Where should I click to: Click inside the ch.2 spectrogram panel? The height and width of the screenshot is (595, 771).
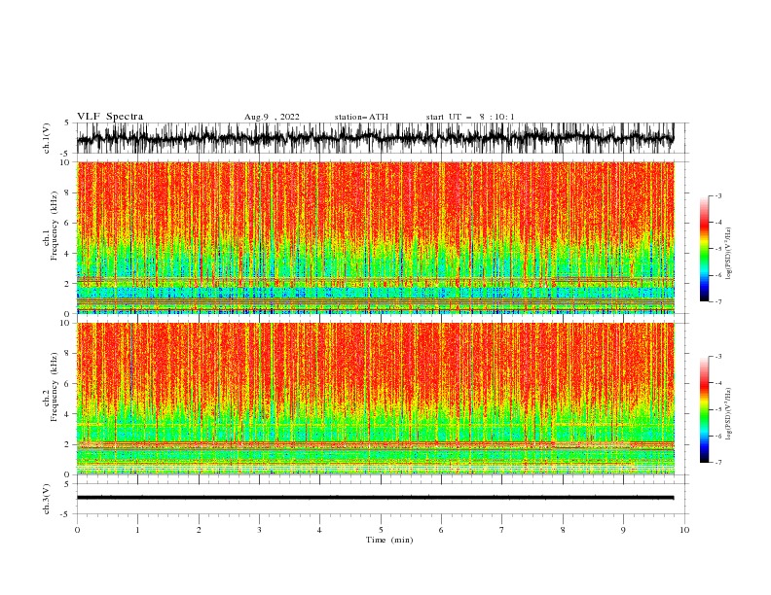click(375, 399)
